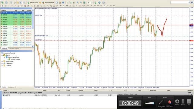Viewport: 194px width, 109px height.
Task: Expand the Советники tree node
Action: point(2,64)
